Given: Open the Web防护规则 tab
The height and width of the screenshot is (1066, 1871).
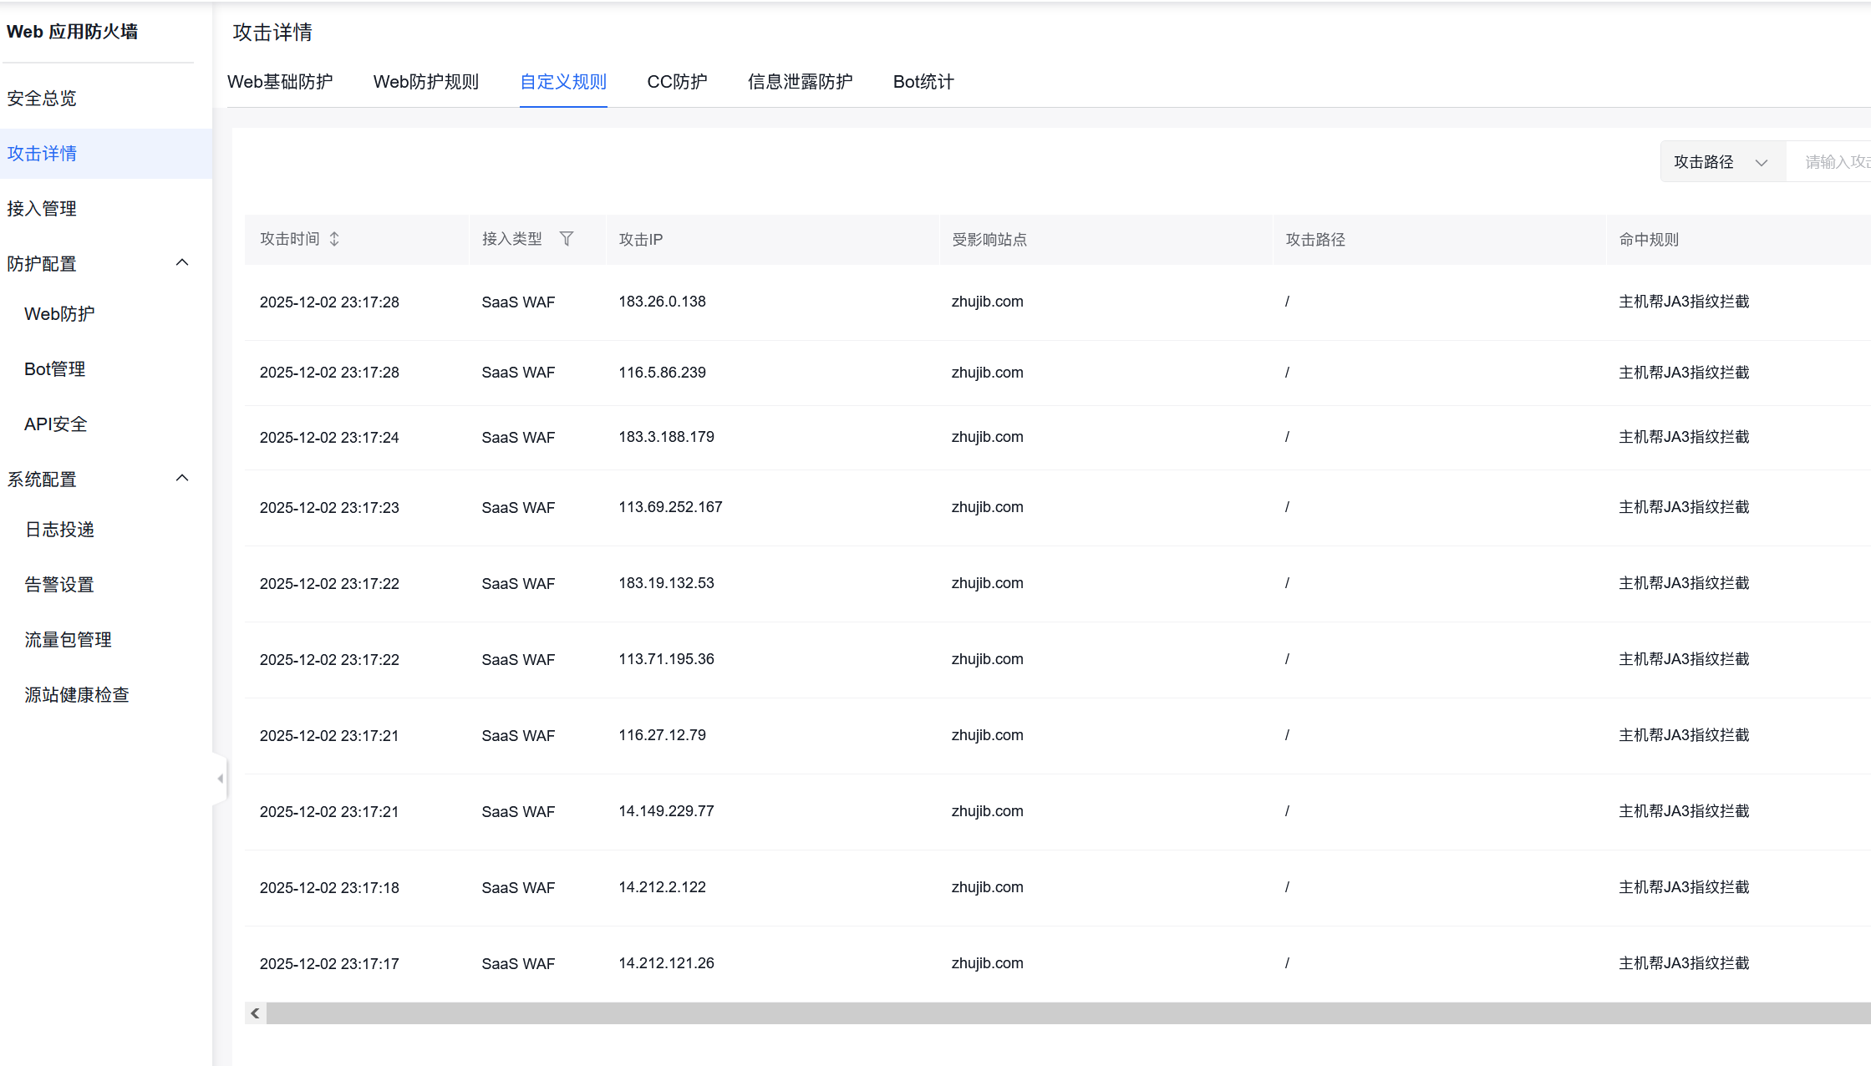Looking at the screenshot, I should pos(426,82).
